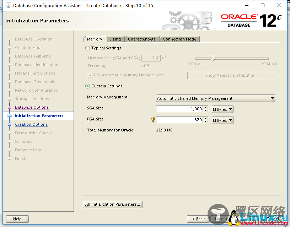Open the Database Options step link
The height and width of the screenshot is (227, 290).
[32, 107]
